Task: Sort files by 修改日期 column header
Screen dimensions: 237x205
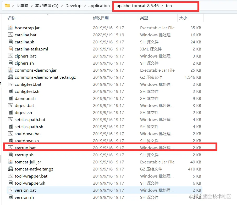Action: tap(101, 18)
